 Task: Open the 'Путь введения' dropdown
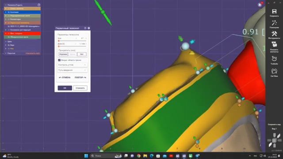click(x=73, y=70)
